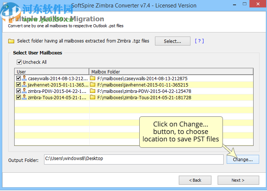
Task: Maximize the Zimbra Converter window
Action: coord(245,4)
